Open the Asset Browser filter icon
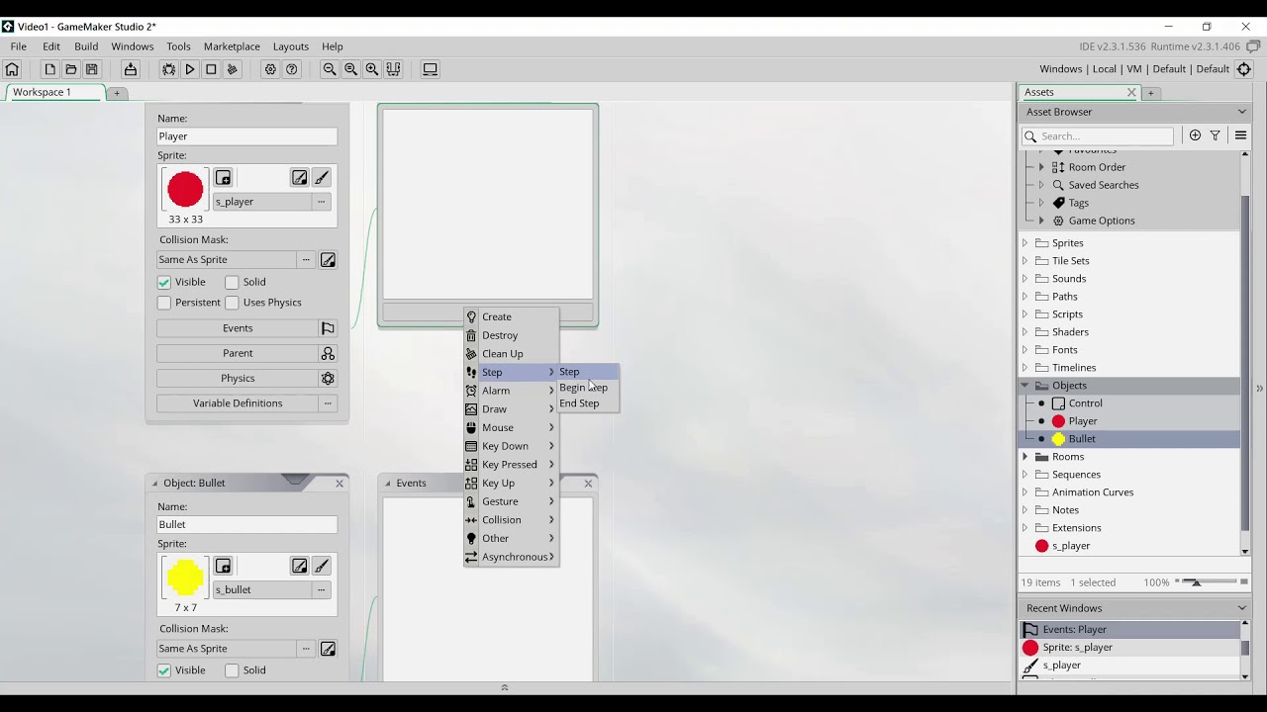Image resolution: width=1267 pixels, height=712 pixels. (x=1215, y=135)
